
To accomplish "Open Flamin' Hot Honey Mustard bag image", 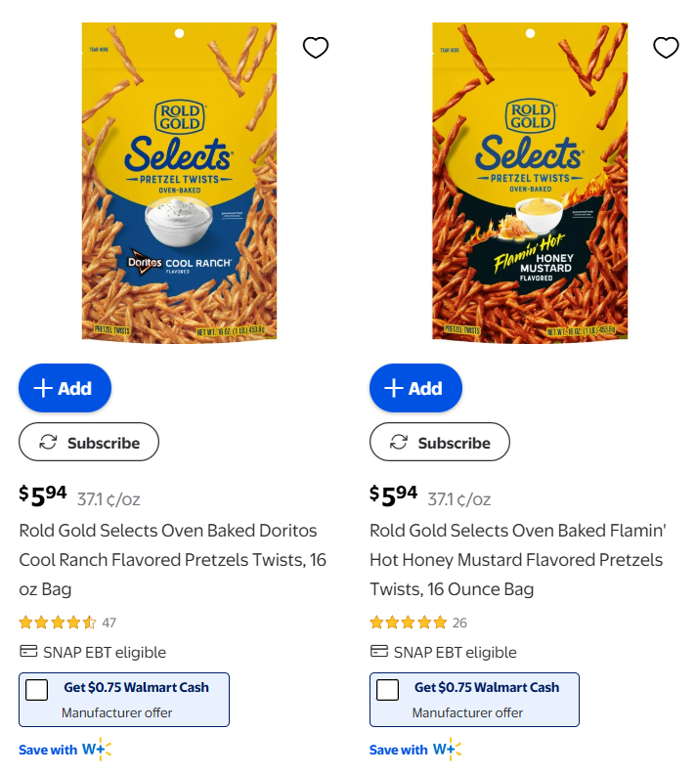I will click(530, 183).
